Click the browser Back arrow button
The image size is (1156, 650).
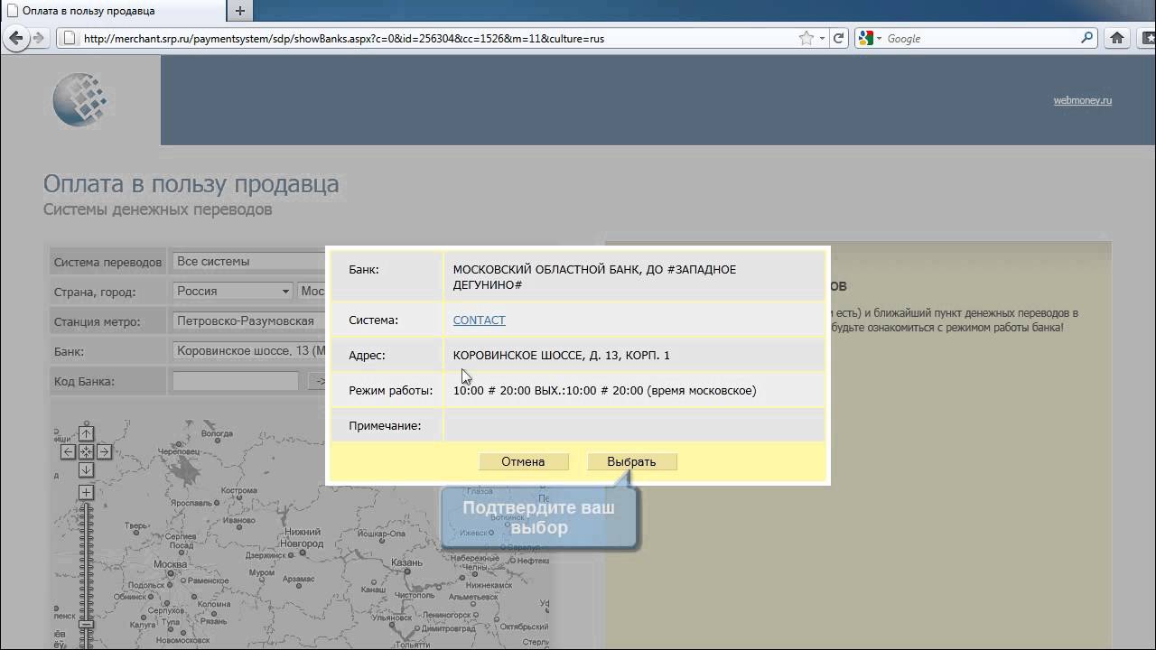click(x=15, y=38)
